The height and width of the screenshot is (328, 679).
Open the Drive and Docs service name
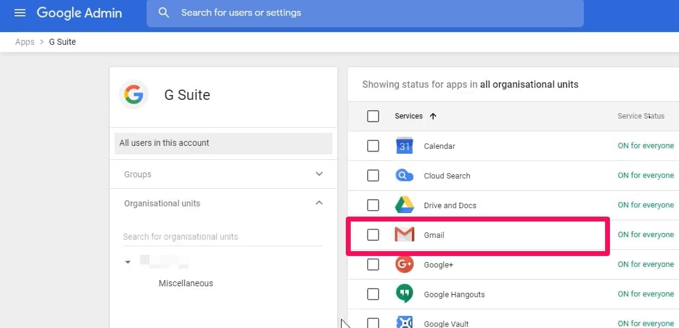(x=450, y=206)
